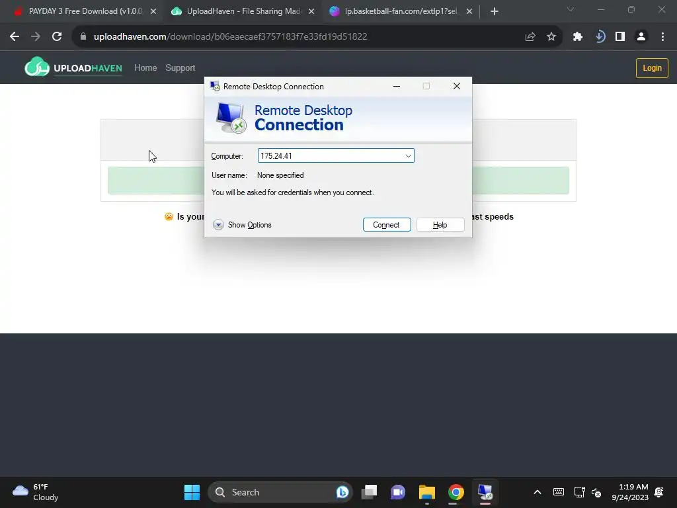The width and height of the screenshot is (677, 508).
Task: Open muted volume tray icon
Action: (x=596, y=492)
